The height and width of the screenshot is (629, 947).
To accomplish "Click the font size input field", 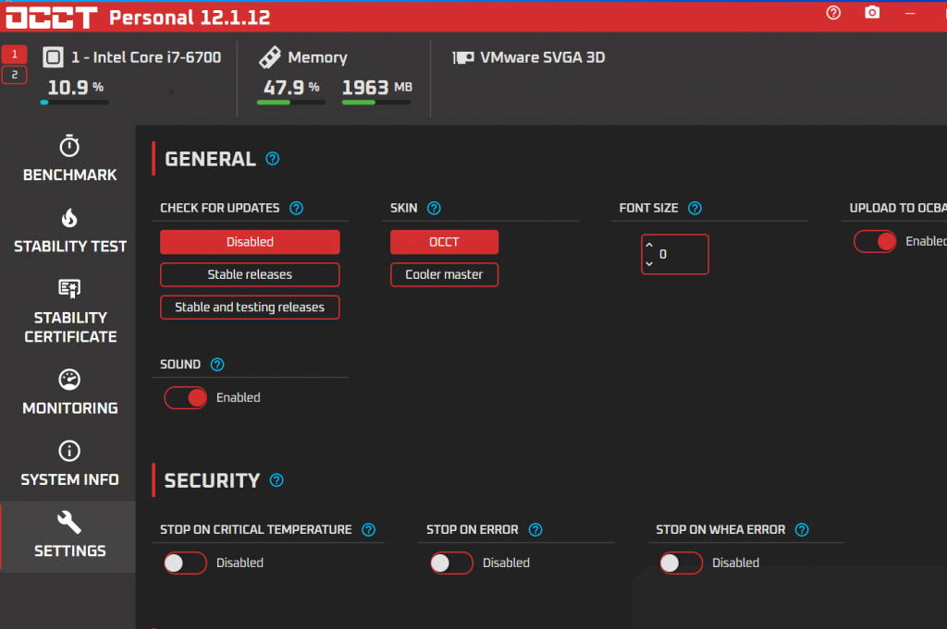I will click(x=681, y=254).
